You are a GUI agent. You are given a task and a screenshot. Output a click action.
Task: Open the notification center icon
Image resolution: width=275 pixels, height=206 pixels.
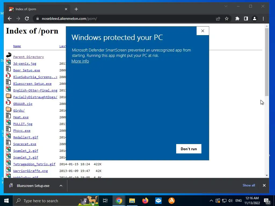tap(267, 201)
